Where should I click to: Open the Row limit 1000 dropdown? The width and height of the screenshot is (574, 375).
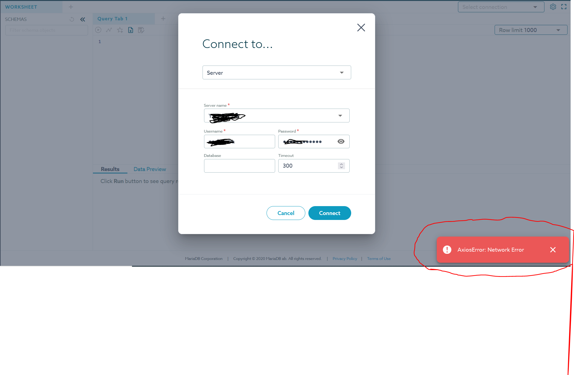point(531,30)
